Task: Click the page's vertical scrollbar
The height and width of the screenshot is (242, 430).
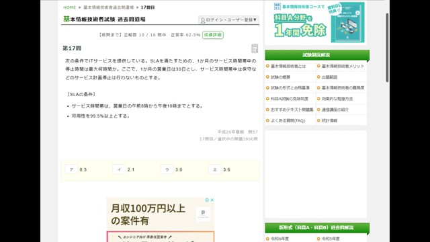Action: tap(387, 47)
